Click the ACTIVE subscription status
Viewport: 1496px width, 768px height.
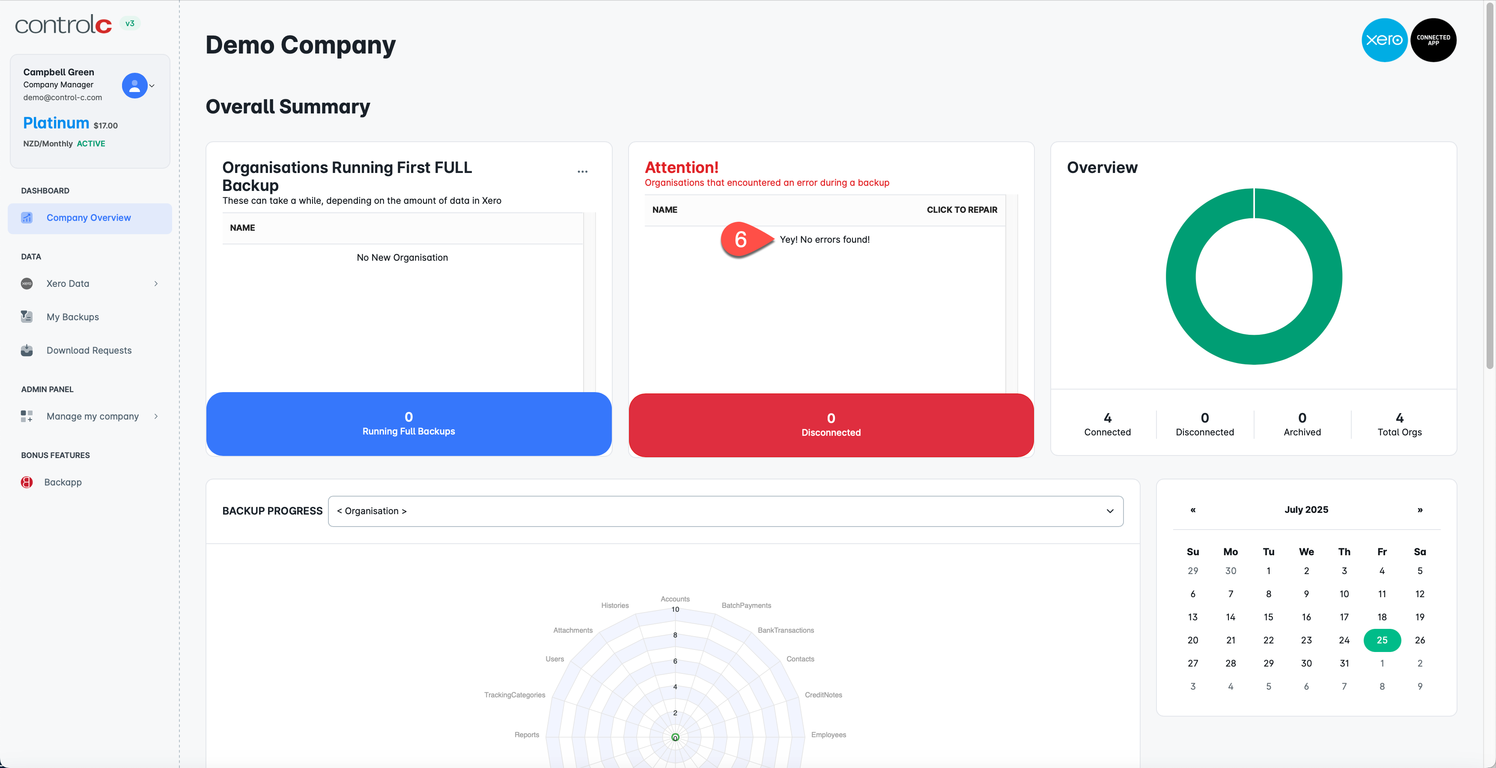[91, 144]
